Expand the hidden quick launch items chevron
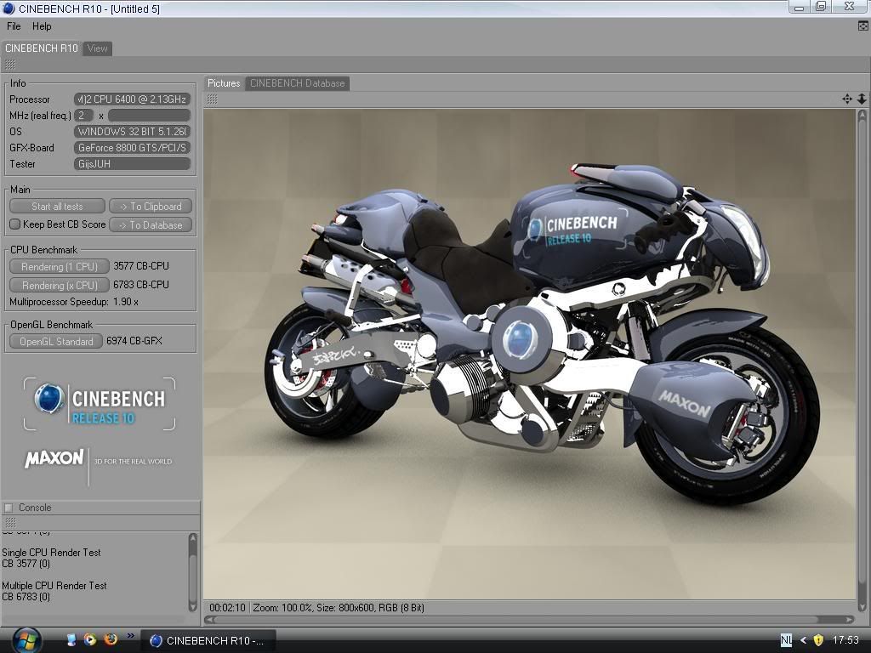Image resolution: width=871 pixels, height=653 pixels. point(130,636)
